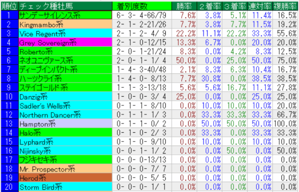Viewport: 299px width, 192px height.
Task: Click 75.0% 複勝率 for ネオユニヴァース系
Action: pos(285,60)
